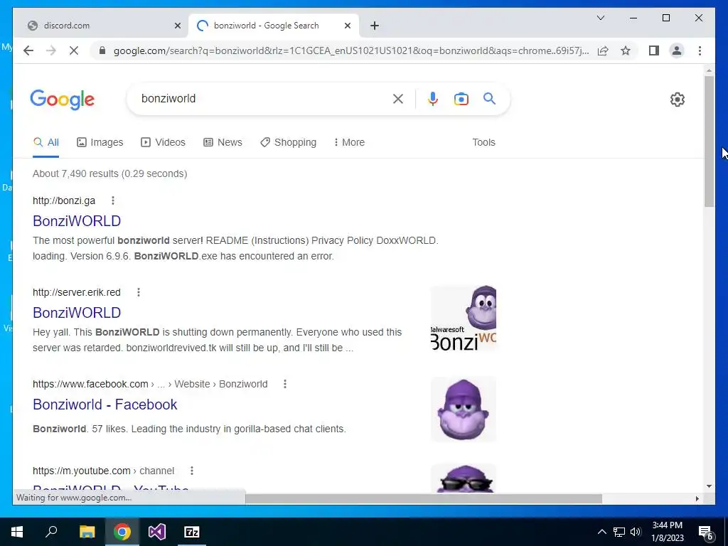Open Chrome profile avatar menu
The width and height of the screenshot is (728, 546).
[x=677, y=50]
